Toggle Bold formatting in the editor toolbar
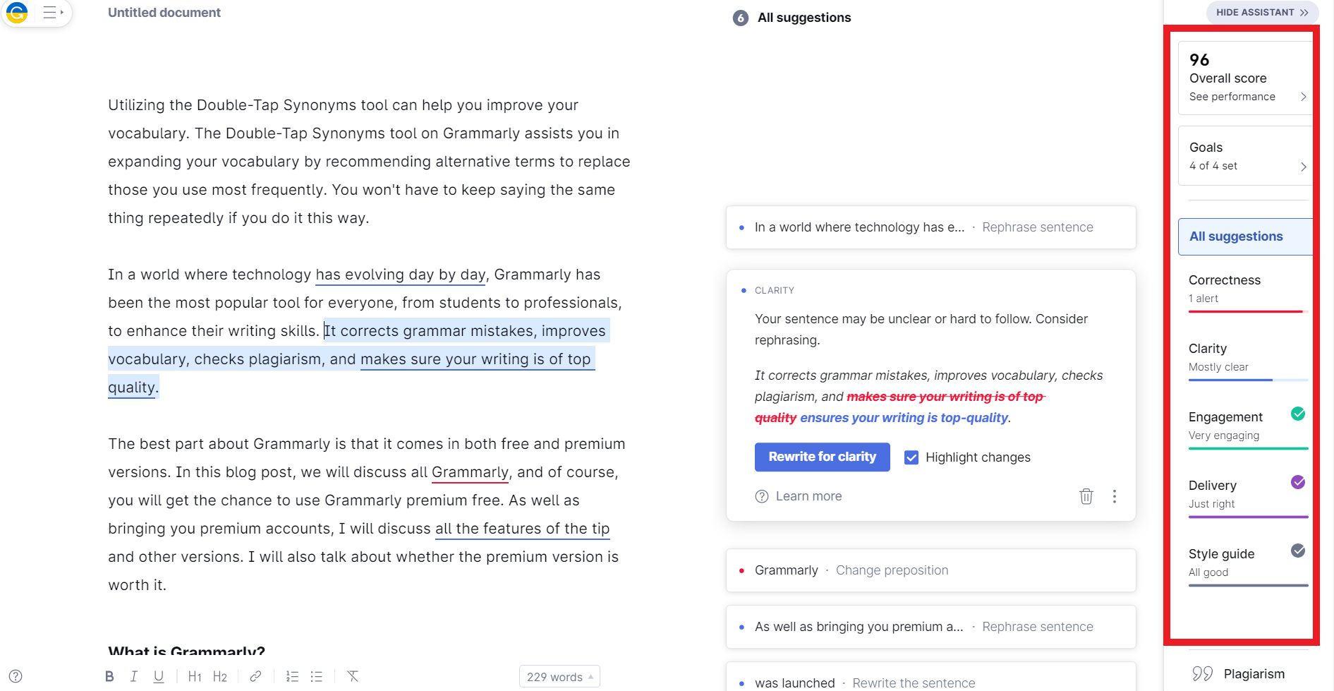Screen dimensions: 1334x691 pyautogui.click(x=109, y=675)
